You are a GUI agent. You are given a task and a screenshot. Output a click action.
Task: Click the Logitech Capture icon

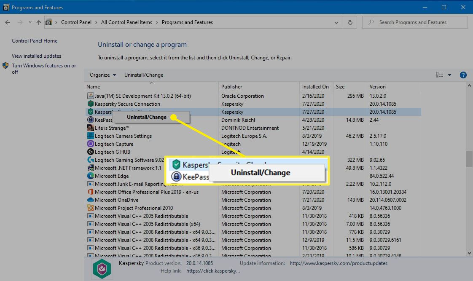[91, 144]
